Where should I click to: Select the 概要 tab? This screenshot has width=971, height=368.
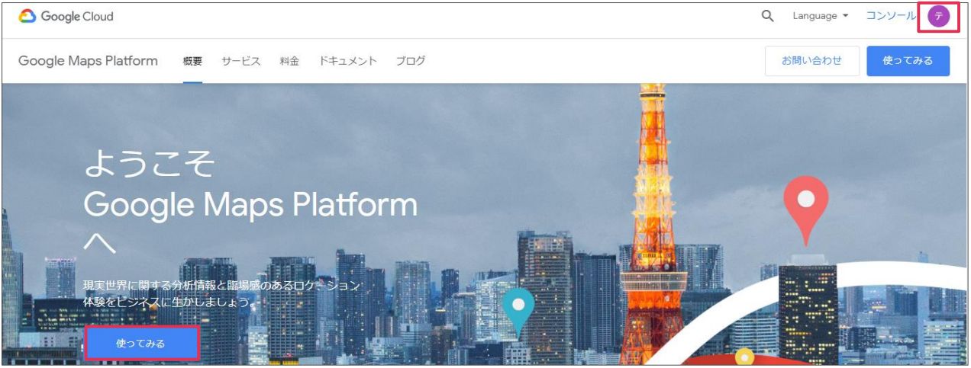click(192, 61)
